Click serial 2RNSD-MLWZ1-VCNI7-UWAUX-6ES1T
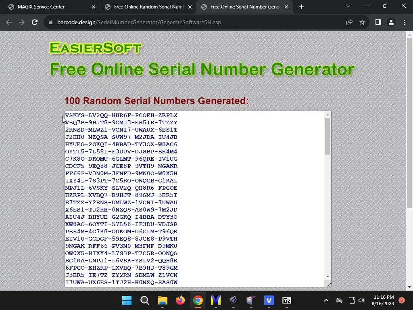The height and width of the screenshot is (310, 413). 121,130
